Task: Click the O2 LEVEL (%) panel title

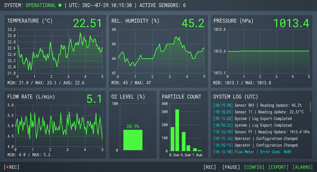Action: [x=128, y=97]
